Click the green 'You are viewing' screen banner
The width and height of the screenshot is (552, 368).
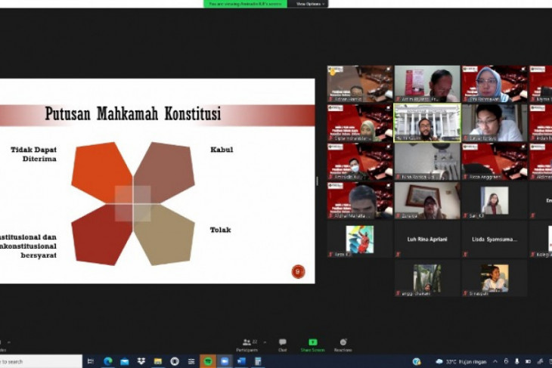[x=245, y=4]
